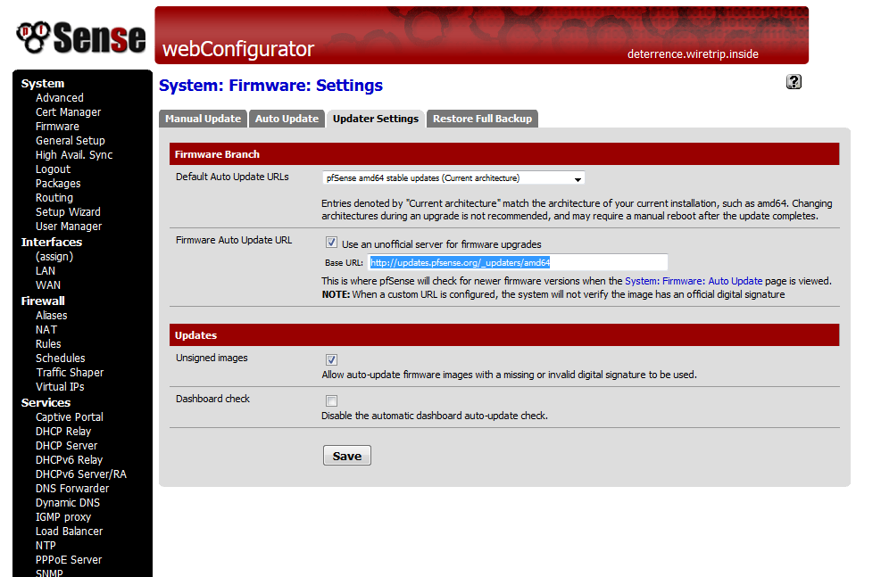881x577 pixels.
Task: Open the System menu header
Action: tap(43, 83)
